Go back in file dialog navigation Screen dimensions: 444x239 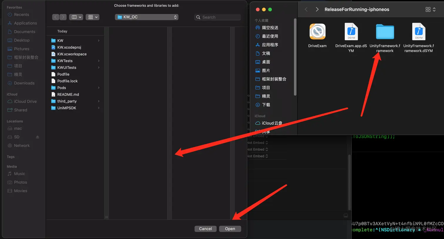click(56, 17)
